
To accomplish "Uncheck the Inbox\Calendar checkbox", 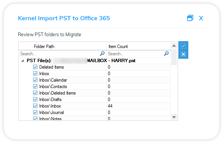I will pos(35,80).
